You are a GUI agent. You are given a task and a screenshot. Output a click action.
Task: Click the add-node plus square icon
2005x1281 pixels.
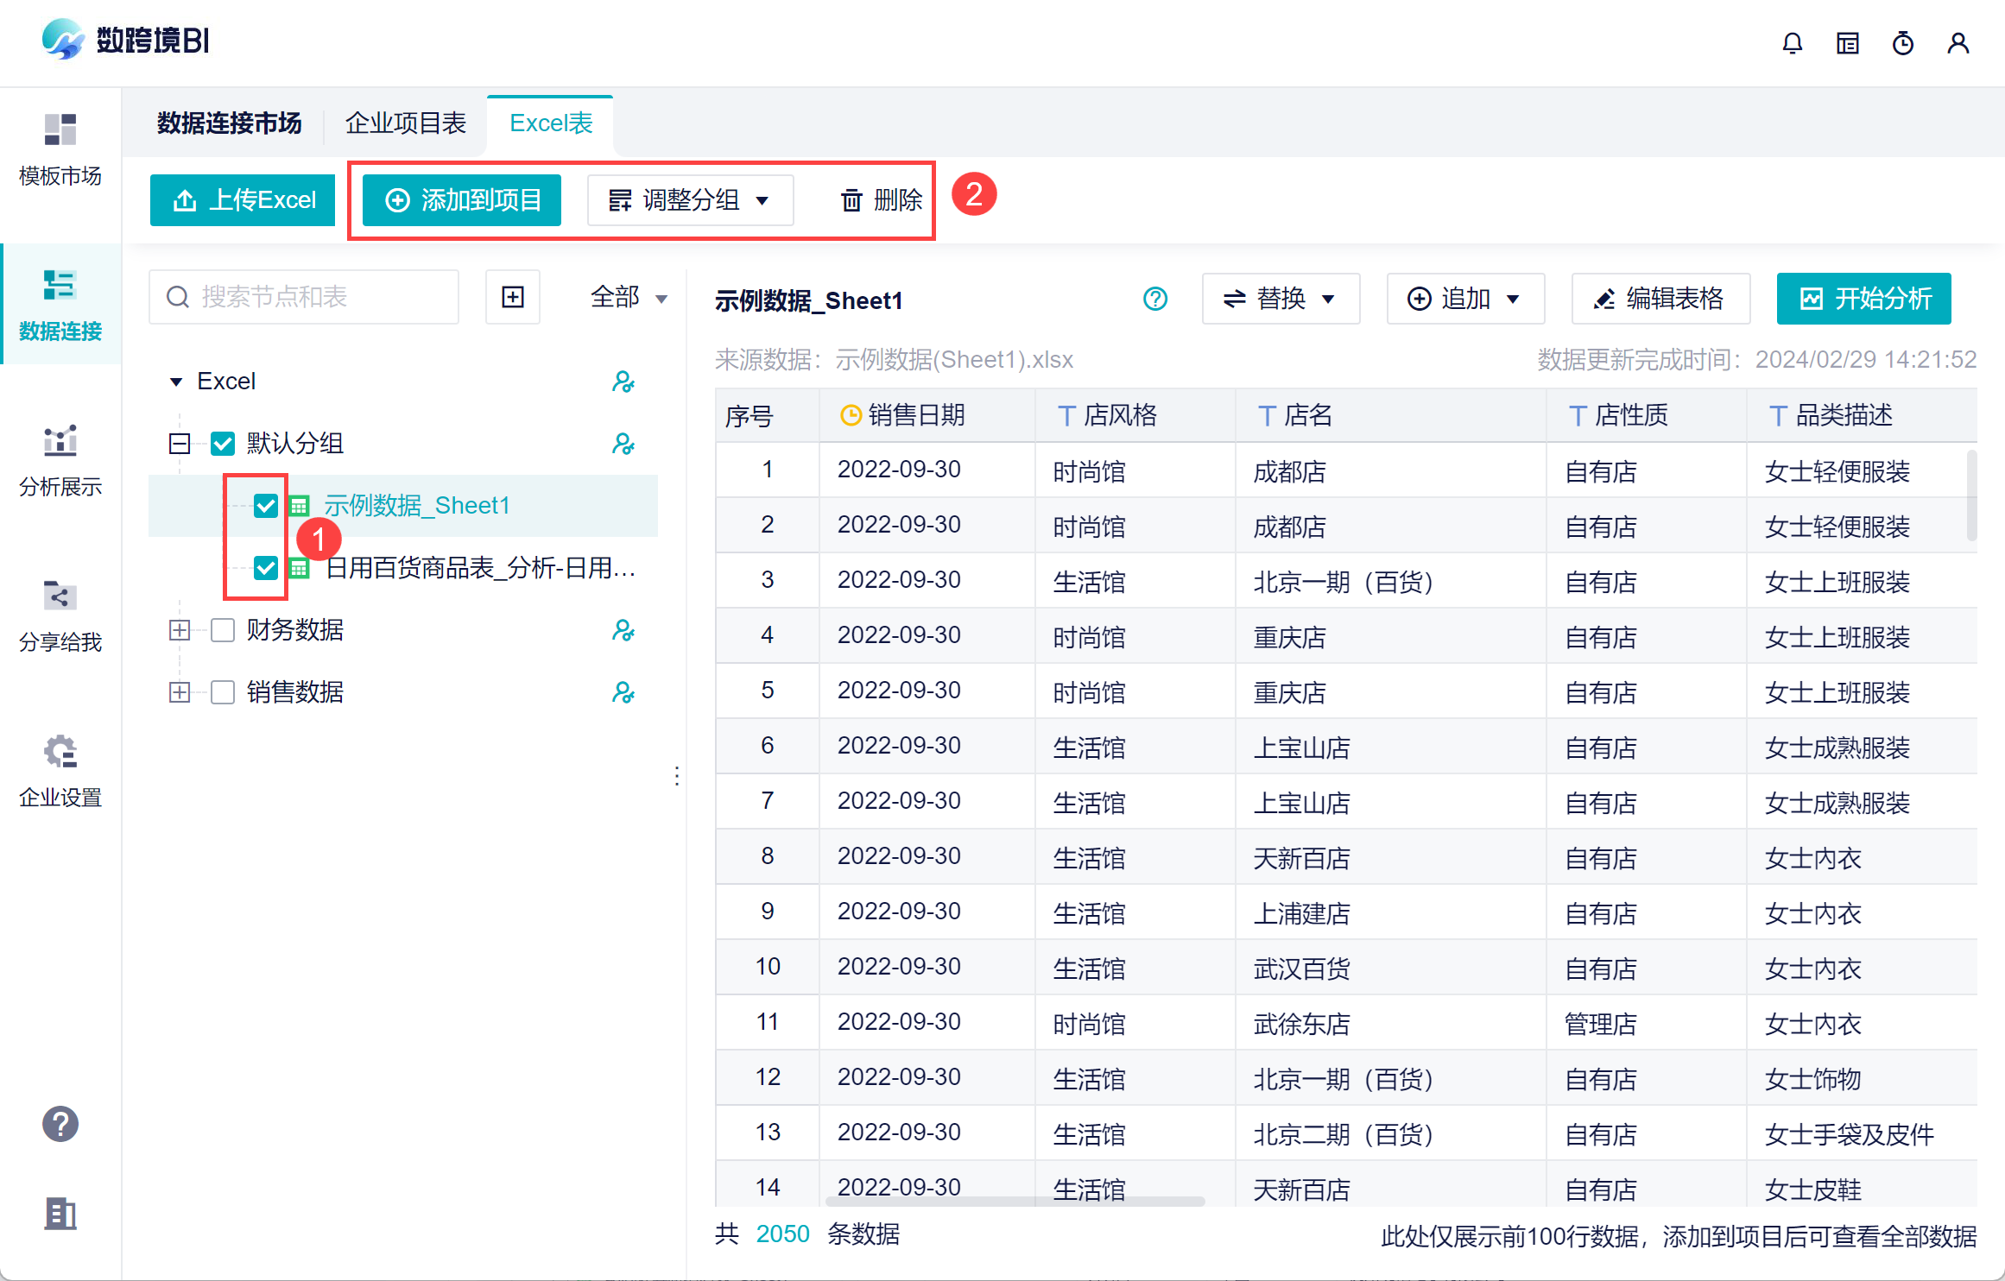[513, 297]
